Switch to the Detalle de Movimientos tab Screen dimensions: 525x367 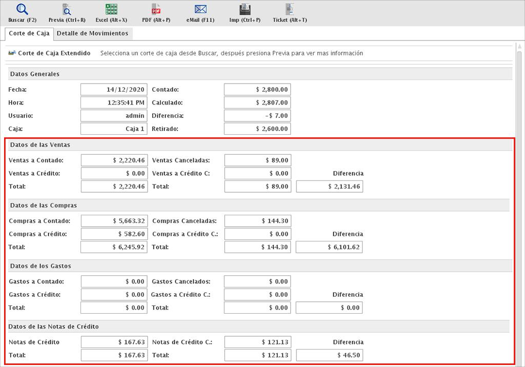tap(92, 33)
